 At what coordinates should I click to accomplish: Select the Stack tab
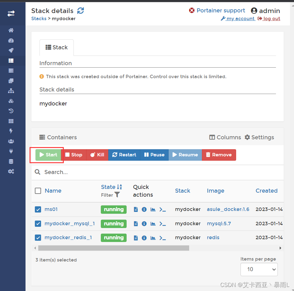click(56, 47)
